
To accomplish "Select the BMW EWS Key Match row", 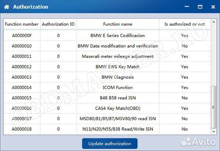I will point(118,67).
